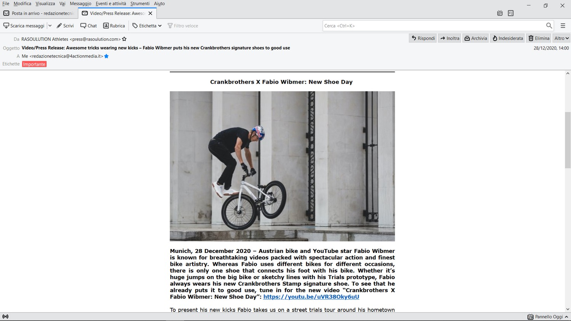The image size is (571, 321).
Task: Click the online status icon in status bar
Action: click(5, 316)
